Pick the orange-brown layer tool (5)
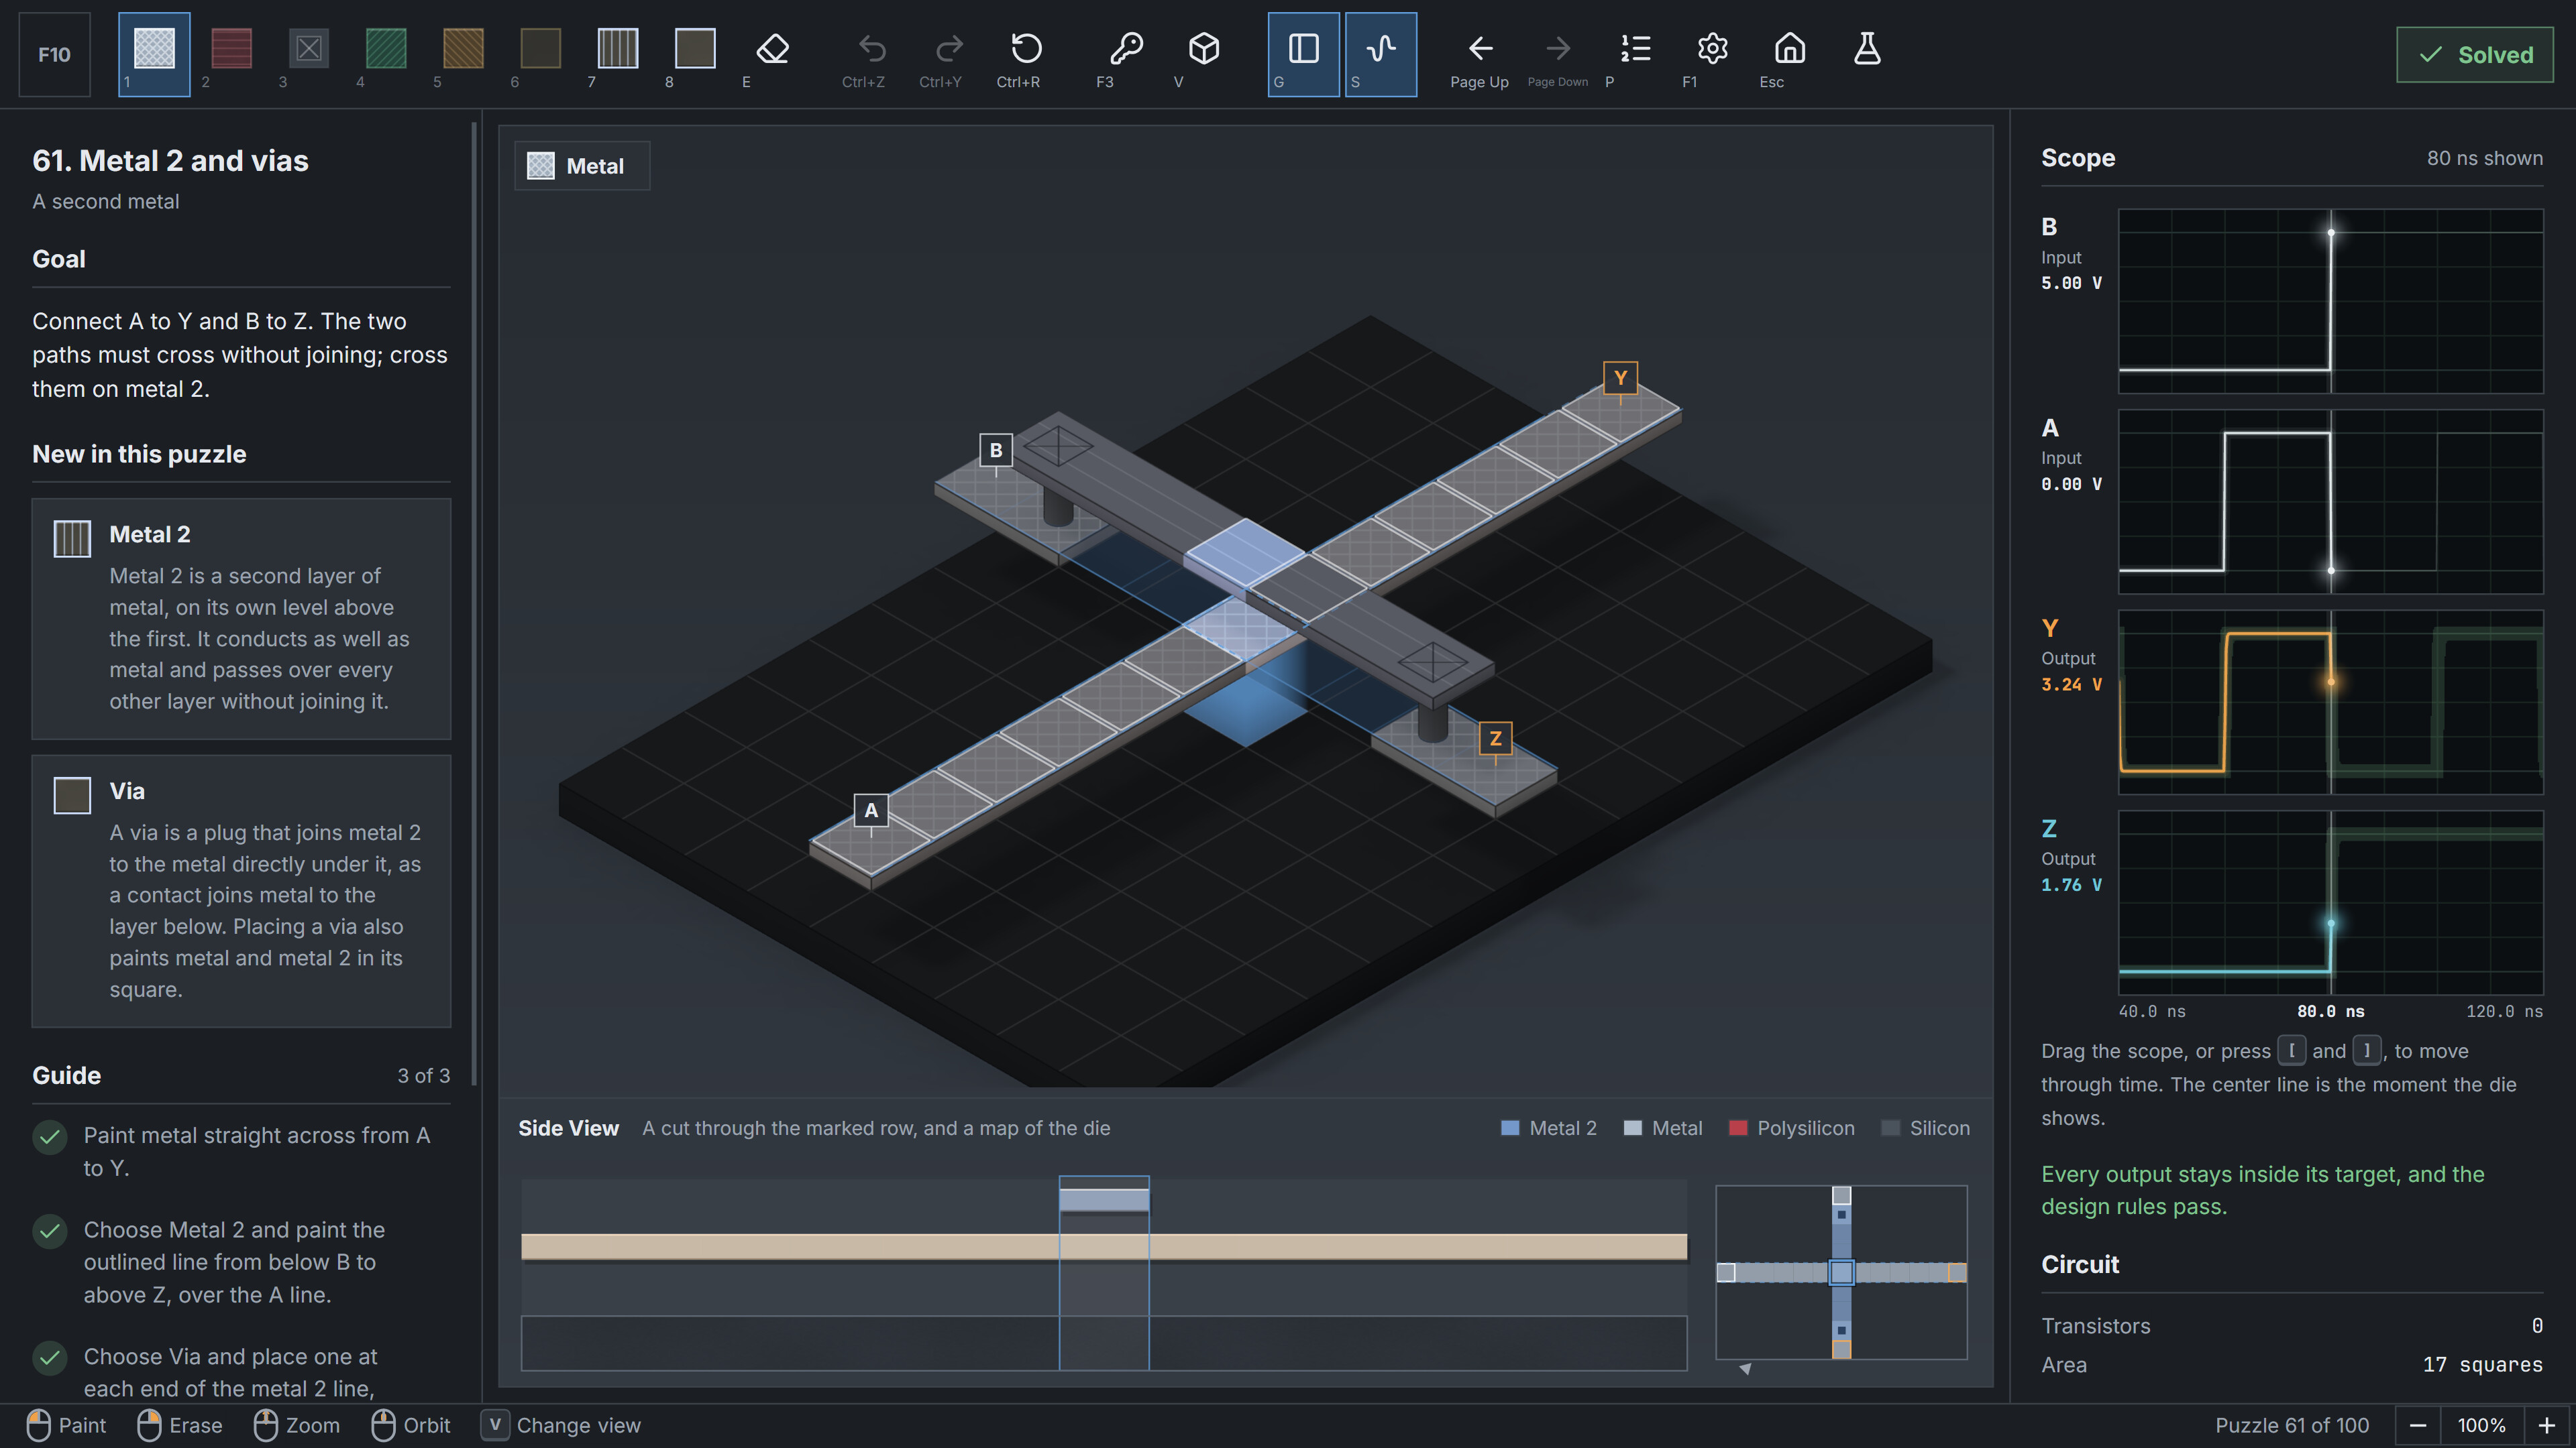Screen dimensions: 2576x1448 (x=463, y=54)
